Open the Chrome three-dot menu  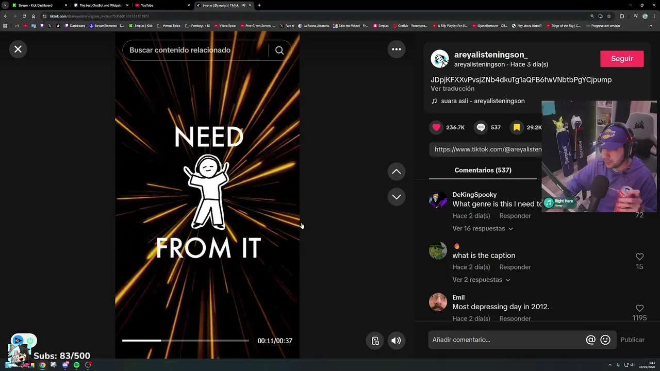654,16
